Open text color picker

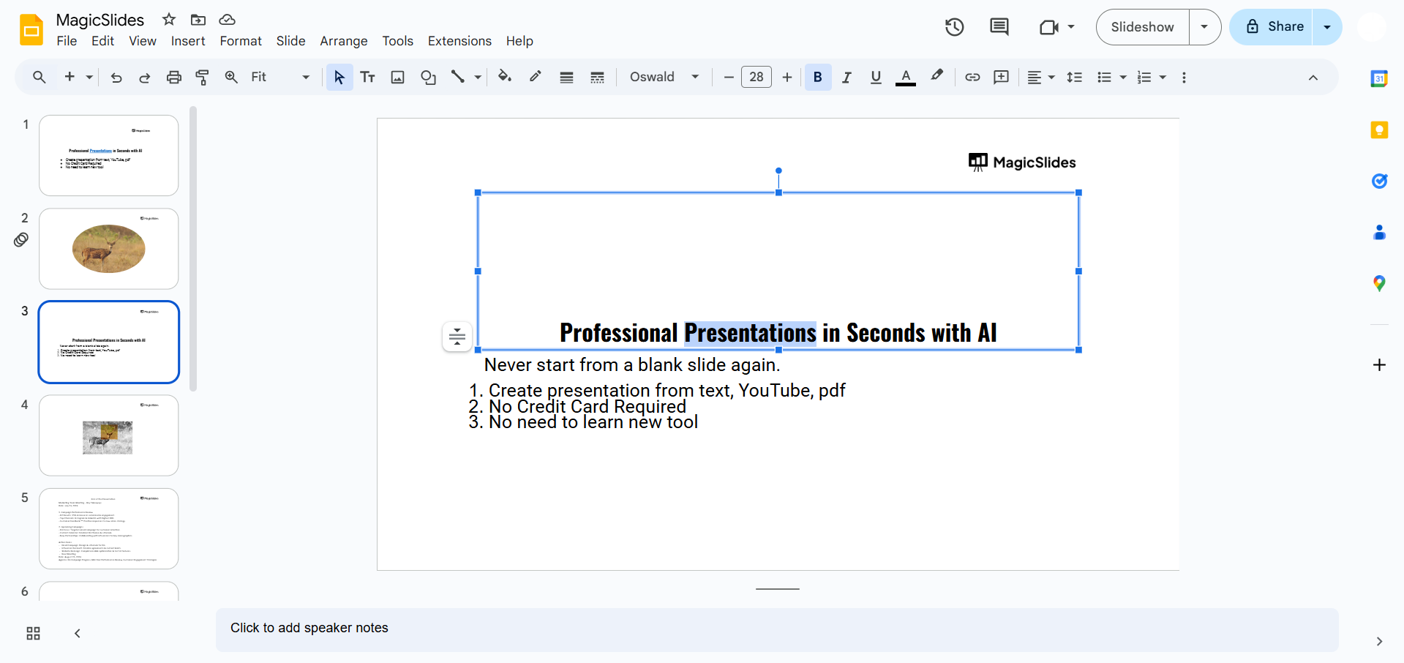(x=906, y=77)
